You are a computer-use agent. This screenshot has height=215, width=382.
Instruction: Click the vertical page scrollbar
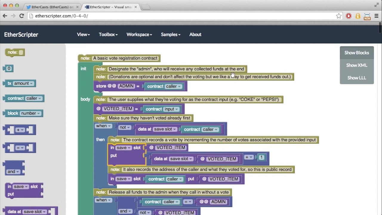coord(380,28)
